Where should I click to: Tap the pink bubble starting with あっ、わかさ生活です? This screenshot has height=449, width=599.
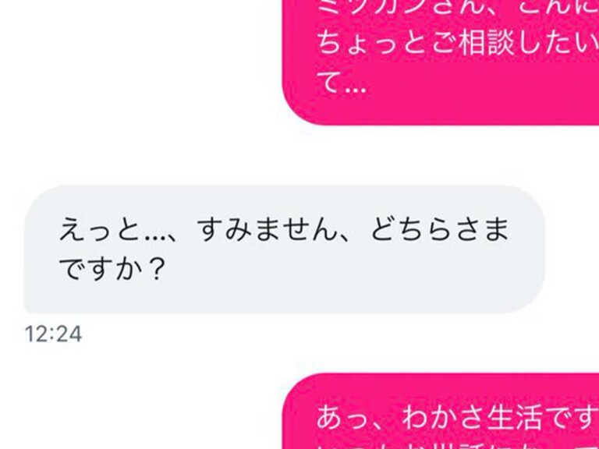(x=442, y=412)
